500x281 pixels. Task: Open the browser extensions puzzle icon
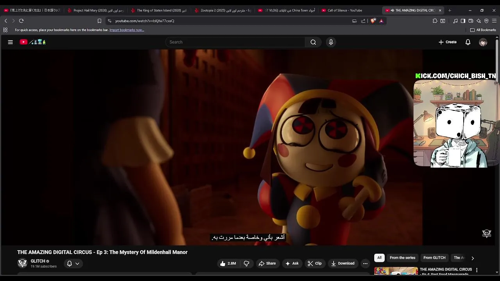click(435, 21)
